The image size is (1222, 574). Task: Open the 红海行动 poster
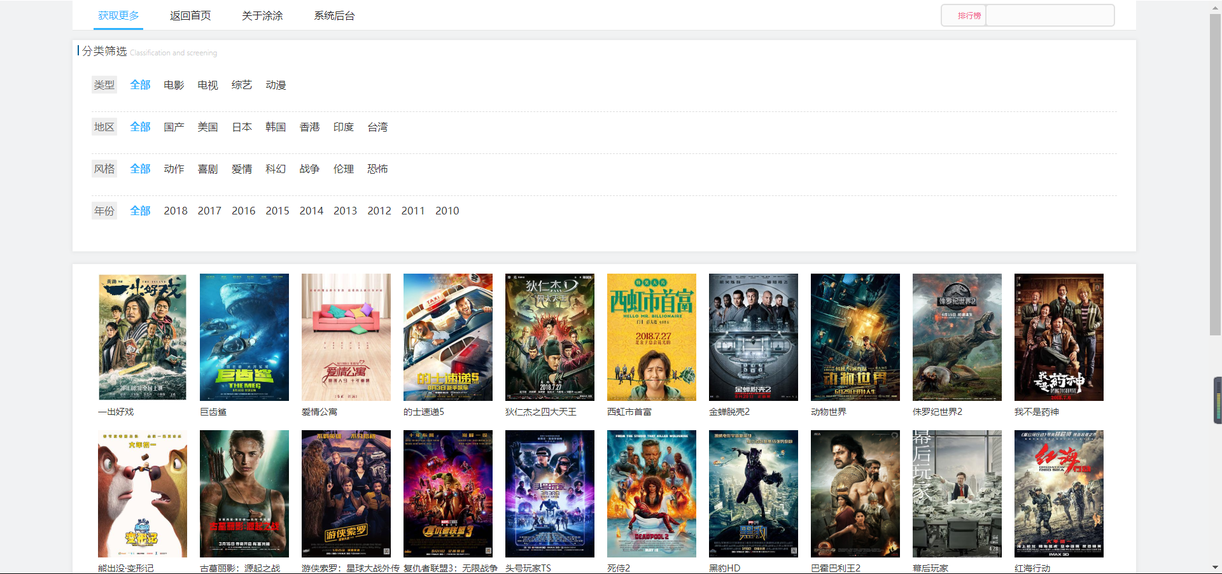(1059, 494)
